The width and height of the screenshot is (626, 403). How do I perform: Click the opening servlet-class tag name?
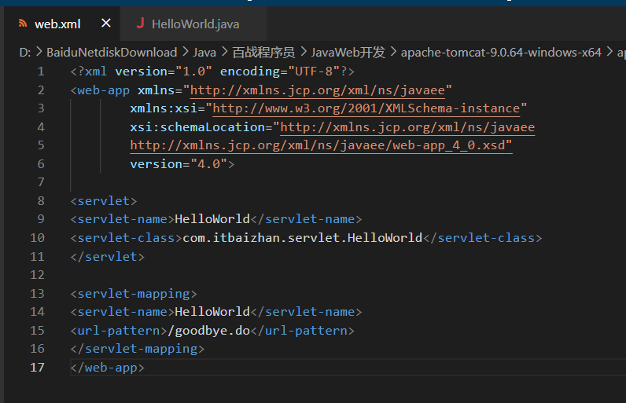click(126, 238)
